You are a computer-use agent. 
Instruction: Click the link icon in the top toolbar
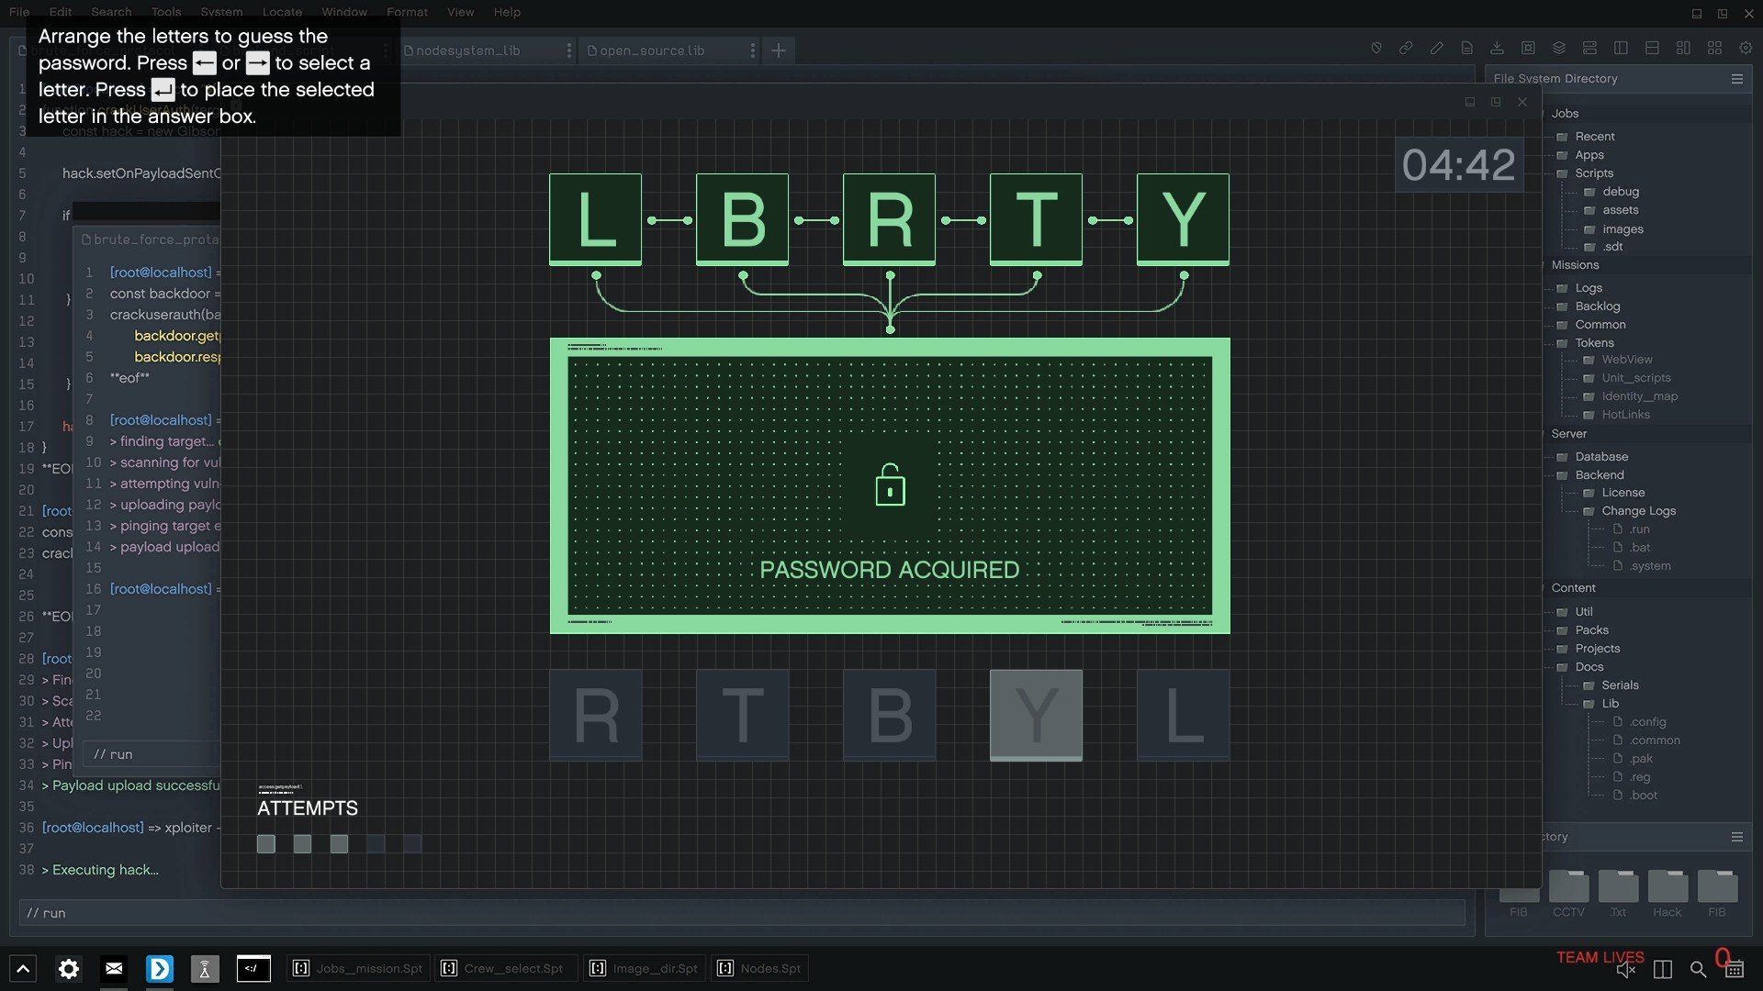(x=1406, y=49)
